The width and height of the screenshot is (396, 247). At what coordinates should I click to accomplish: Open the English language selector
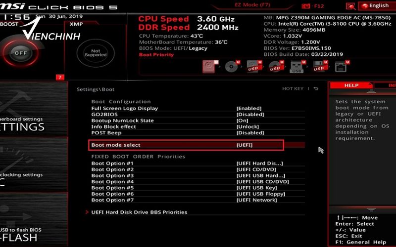point(377,6)
